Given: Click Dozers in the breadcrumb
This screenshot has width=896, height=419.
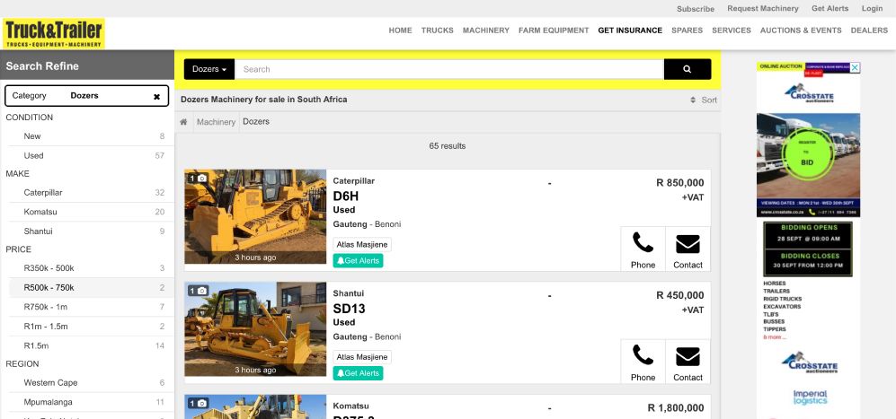Looking at the screenshot, I should point(256,122).
